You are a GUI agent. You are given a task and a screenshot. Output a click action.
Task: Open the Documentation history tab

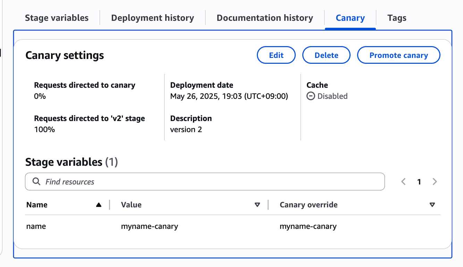tap(265, 18)
